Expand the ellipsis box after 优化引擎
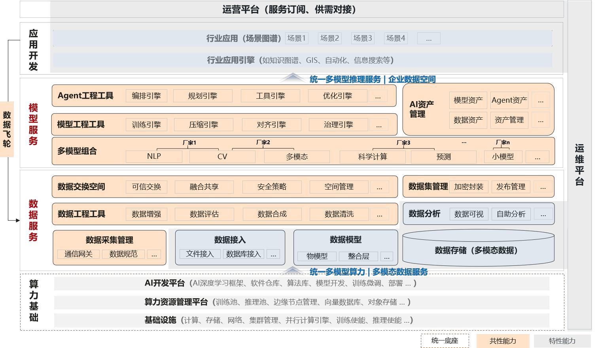 pyautogui.click(x=378, y=96)
